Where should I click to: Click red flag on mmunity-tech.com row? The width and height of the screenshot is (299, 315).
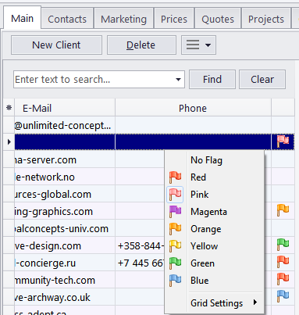(283, 279)
